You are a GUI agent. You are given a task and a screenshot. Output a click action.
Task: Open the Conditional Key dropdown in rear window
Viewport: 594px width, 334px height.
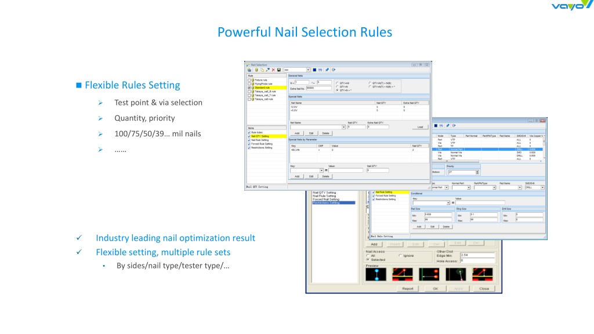(448, 204)
